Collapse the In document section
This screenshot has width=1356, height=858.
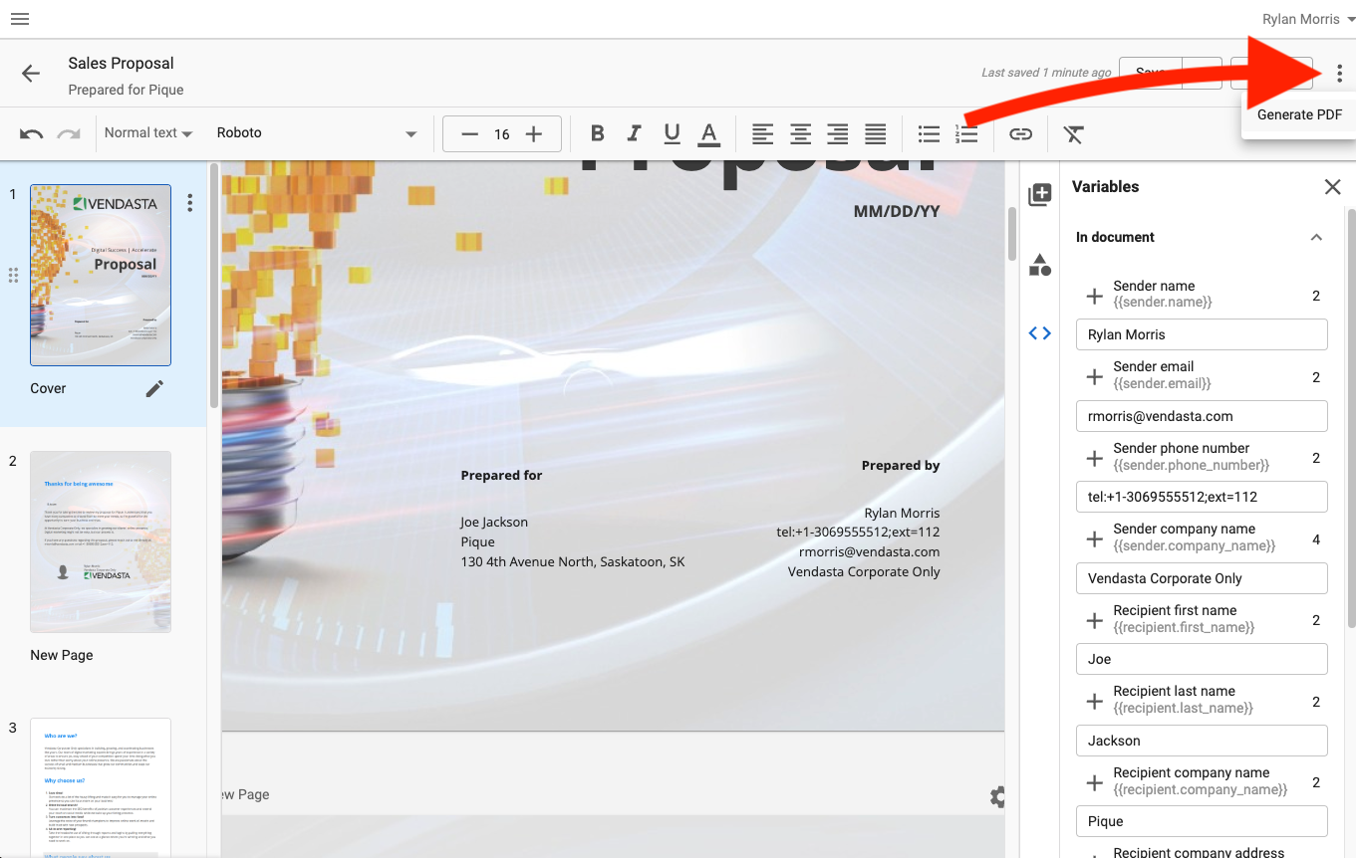click(x=1316, y=237)
